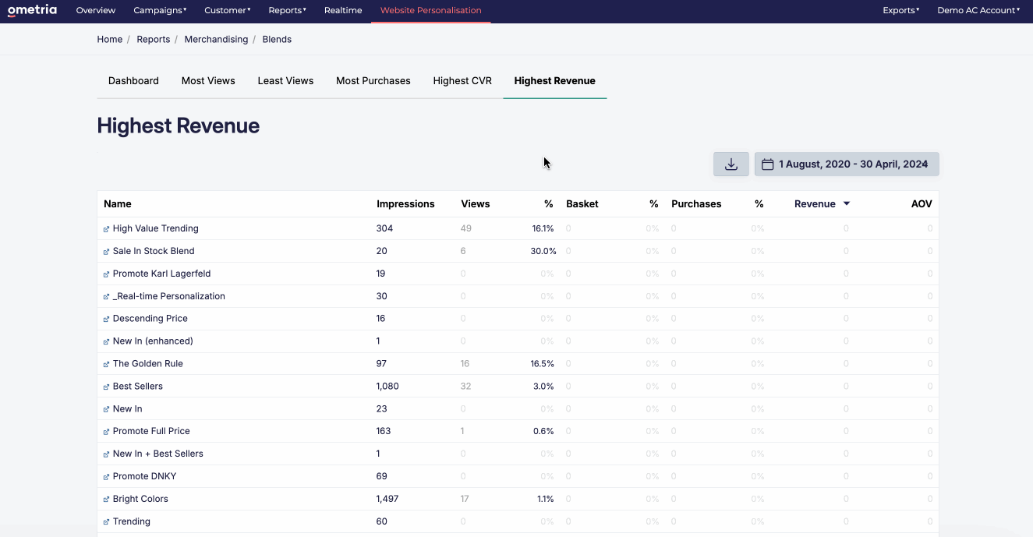Open external link icon for Promote DNKY
This screenshot has height=537, width=1033.
106,477
